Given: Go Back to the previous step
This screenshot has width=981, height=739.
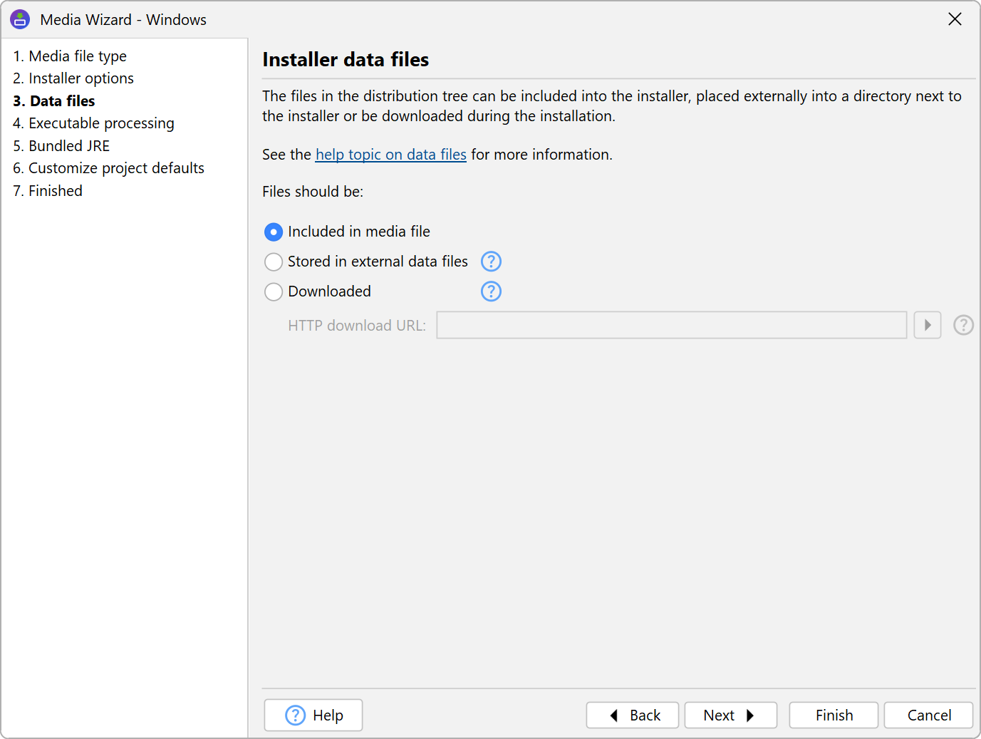Looking at the screenshot, I should click(632, 715).
